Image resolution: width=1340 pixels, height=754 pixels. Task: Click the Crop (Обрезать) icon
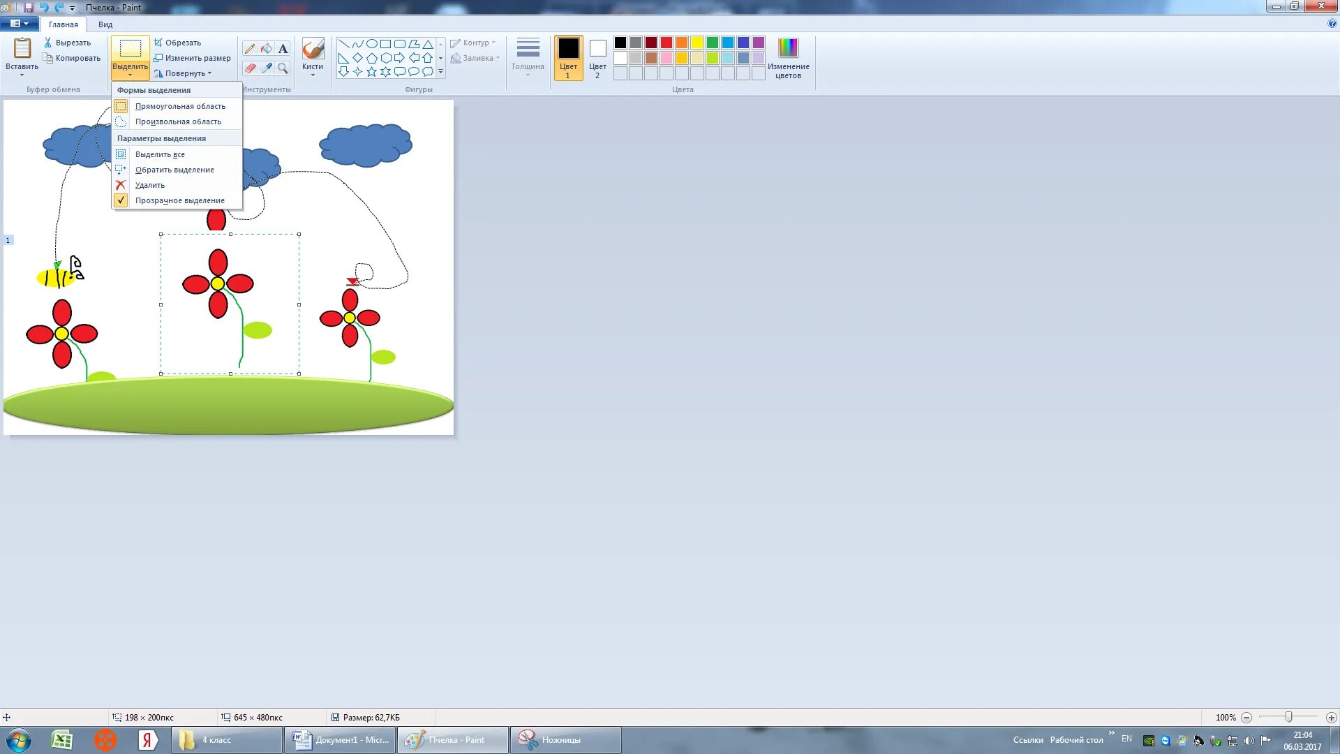158,43
